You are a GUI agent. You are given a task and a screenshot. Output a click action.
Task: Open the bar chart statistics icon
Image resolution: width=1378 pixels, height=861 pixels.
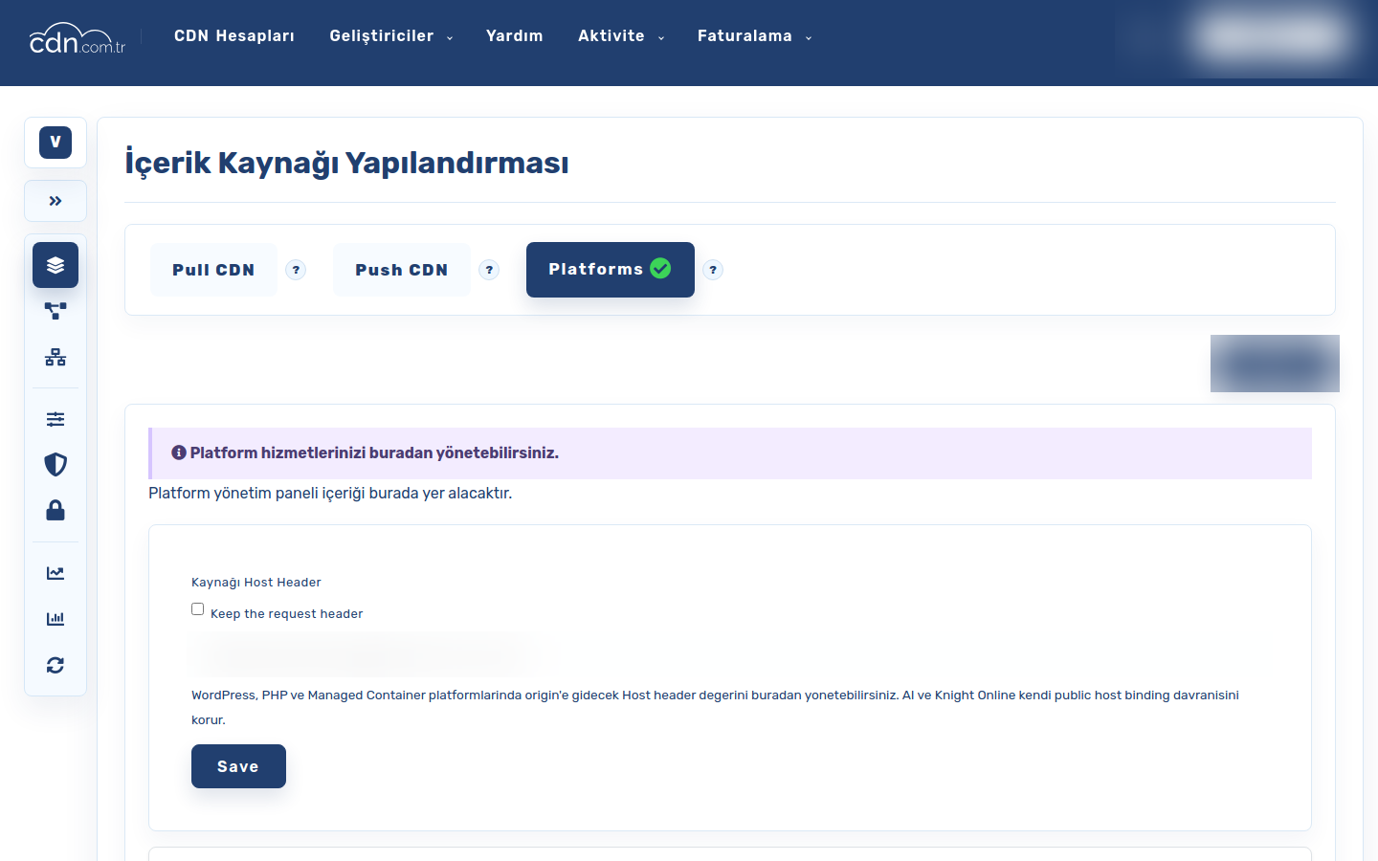[56, 619]
